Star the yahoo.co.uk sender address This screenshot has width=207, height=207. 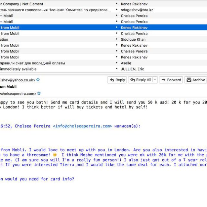click(x=38, y=80)
